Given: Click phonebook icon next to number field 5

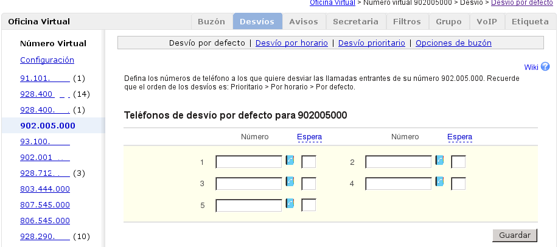Looking at the screenshot, I should [x=290, y=204].
